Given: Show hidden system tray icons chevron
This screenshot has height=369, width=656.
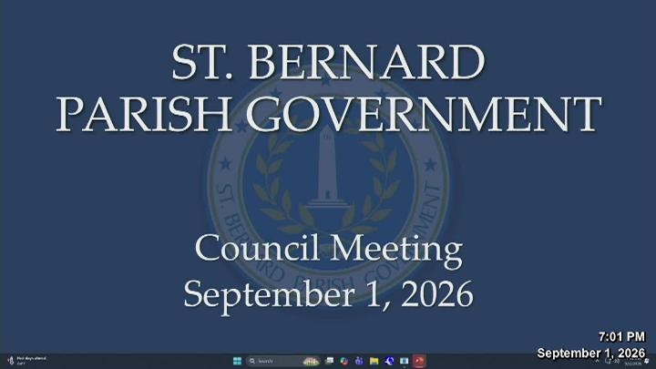Looking at the screenshot, I should tap(598, 361).
